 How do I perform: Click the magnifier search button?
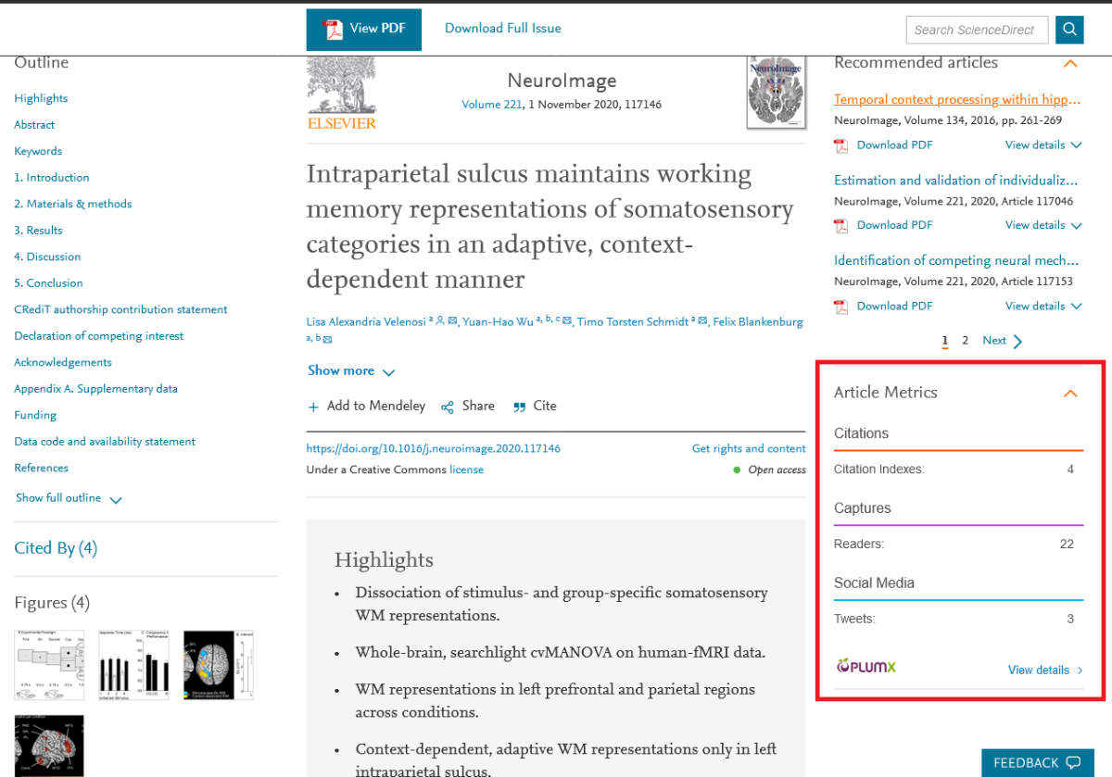[x=1070, y=30]
